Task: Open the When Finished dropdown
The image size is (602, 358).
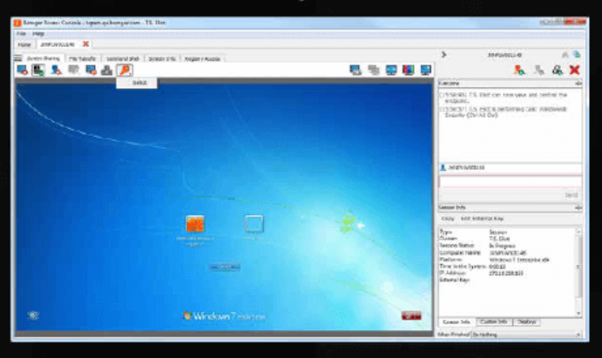Action: tap(527, 334)
